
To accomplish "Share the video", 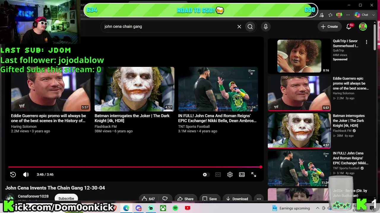I will (x=186, y=199).
